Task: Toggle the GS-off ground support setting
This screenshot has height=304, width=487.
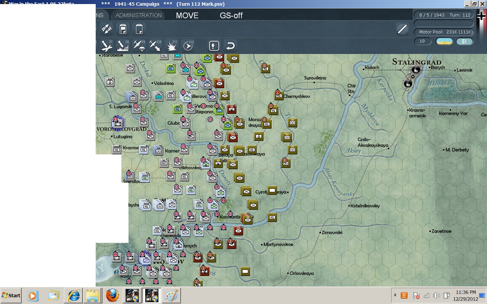Action: coord(231,16)
